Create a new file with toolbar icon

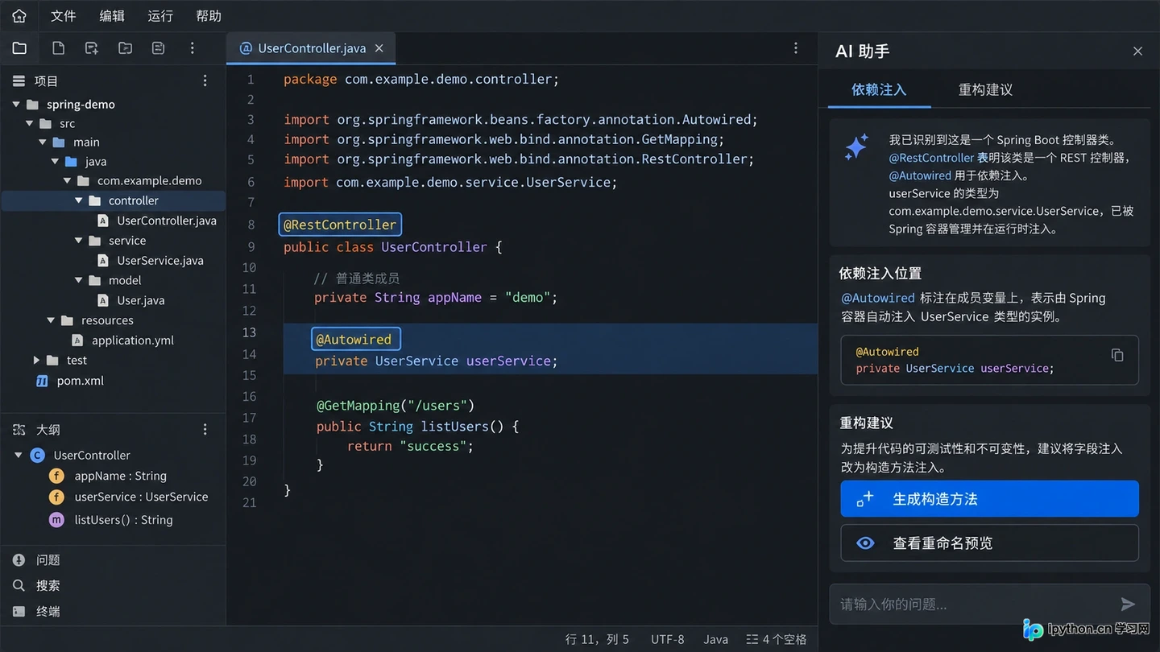pyautogui.click(x=58, y=48)
